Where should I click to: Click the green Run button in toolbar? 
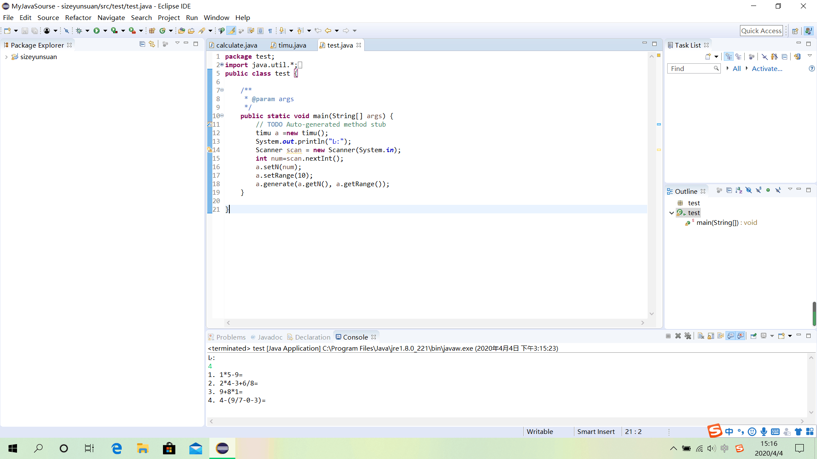click(x=97, y=31)
